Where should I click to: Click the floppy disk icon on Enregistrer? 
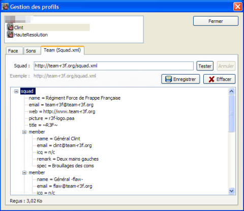pos(168,79)
